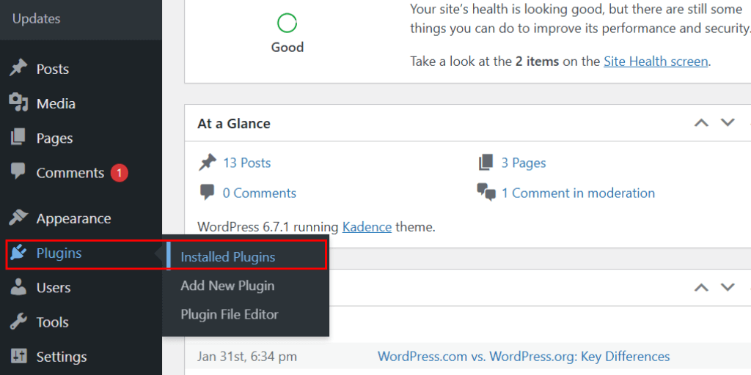Open 1 Comment in moderation link

[x=578, y=193]
